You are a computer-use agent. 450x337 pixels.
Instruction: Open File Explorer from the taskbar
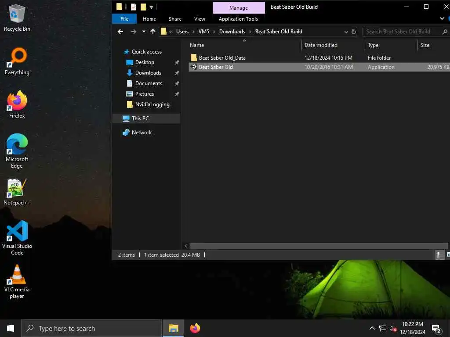173,328
